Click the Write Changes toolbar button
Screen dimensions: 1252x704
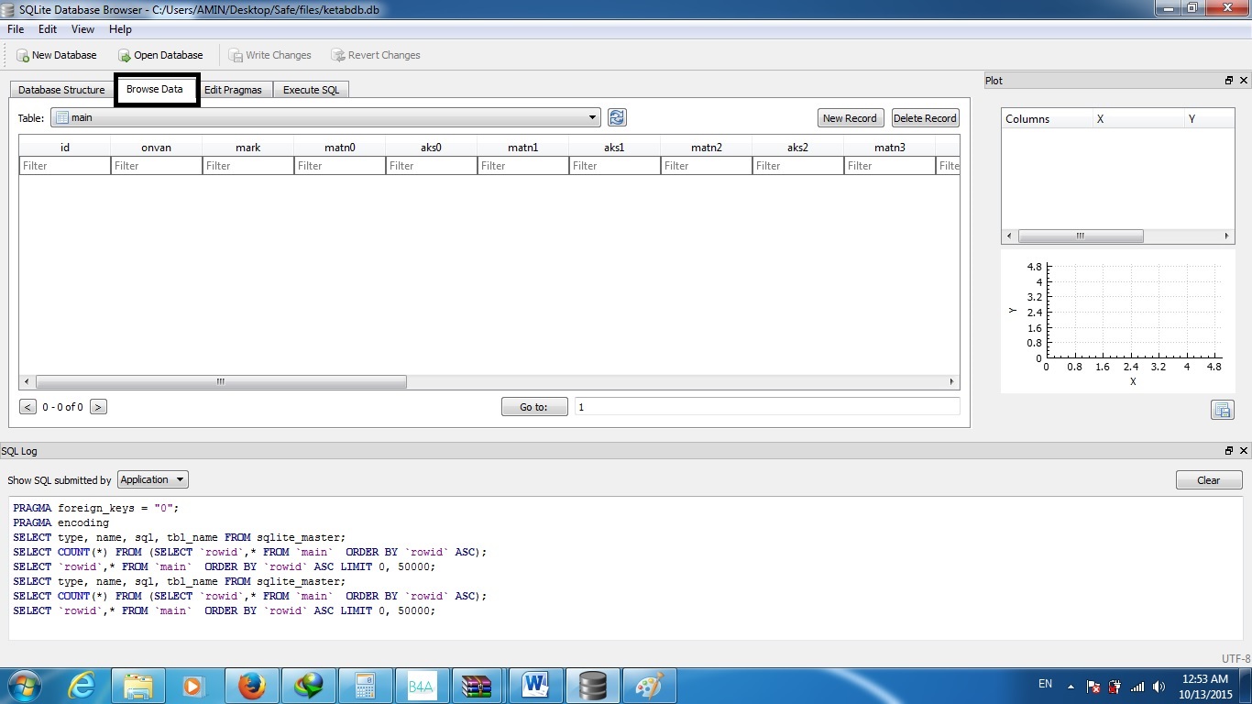270,55
